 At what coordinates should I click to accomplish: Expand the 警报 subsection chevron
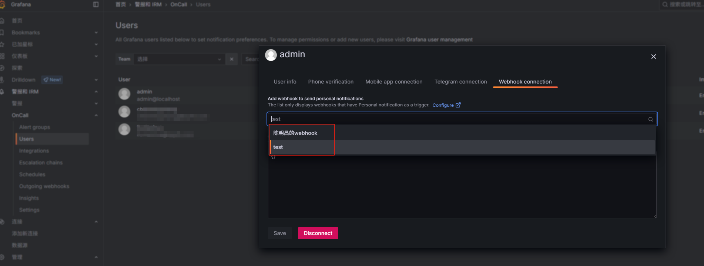(x=96, y=103)
